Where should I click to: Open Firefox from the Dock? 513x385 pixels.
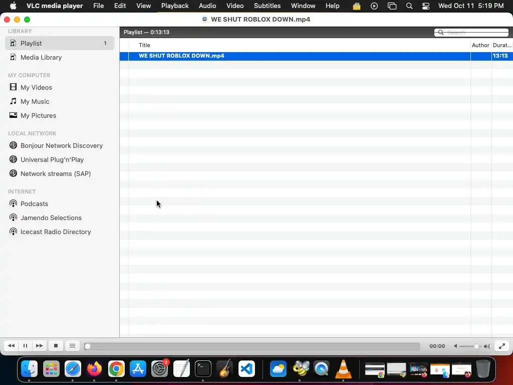pyautogui.click(x=94, y=369)
